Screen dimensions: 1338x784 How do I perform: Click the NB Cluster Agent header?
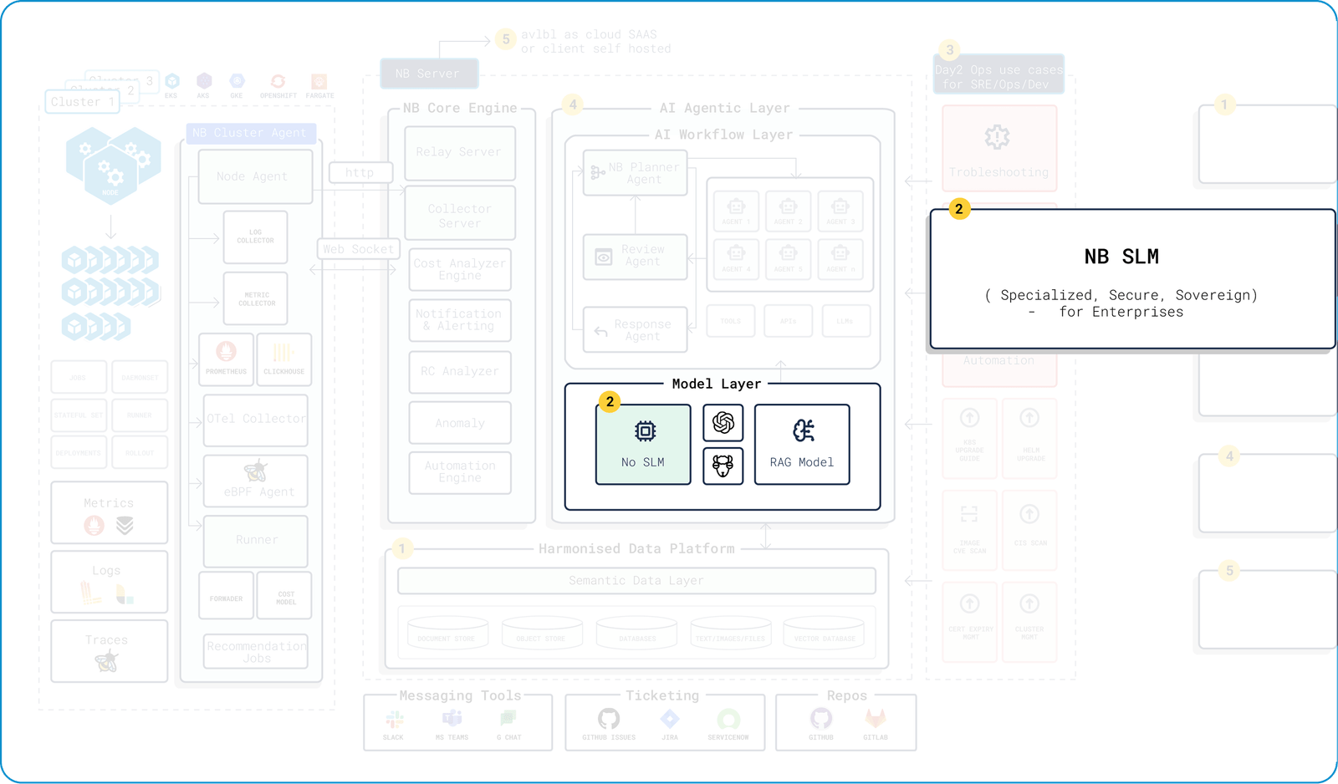click(x=250, y=133)
